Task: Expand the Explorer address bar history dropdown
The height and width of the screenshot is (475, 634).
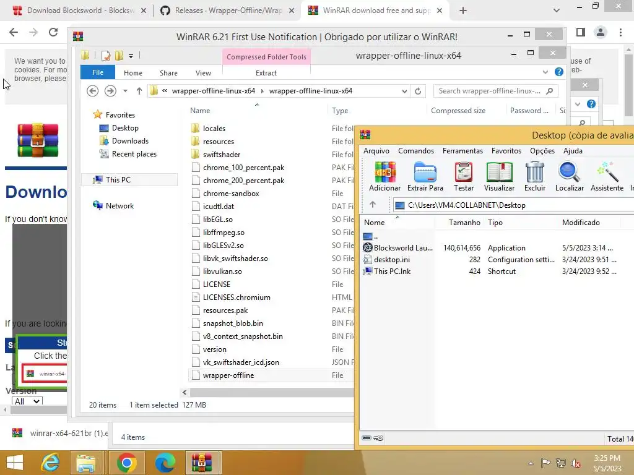Action: point(404,92)
